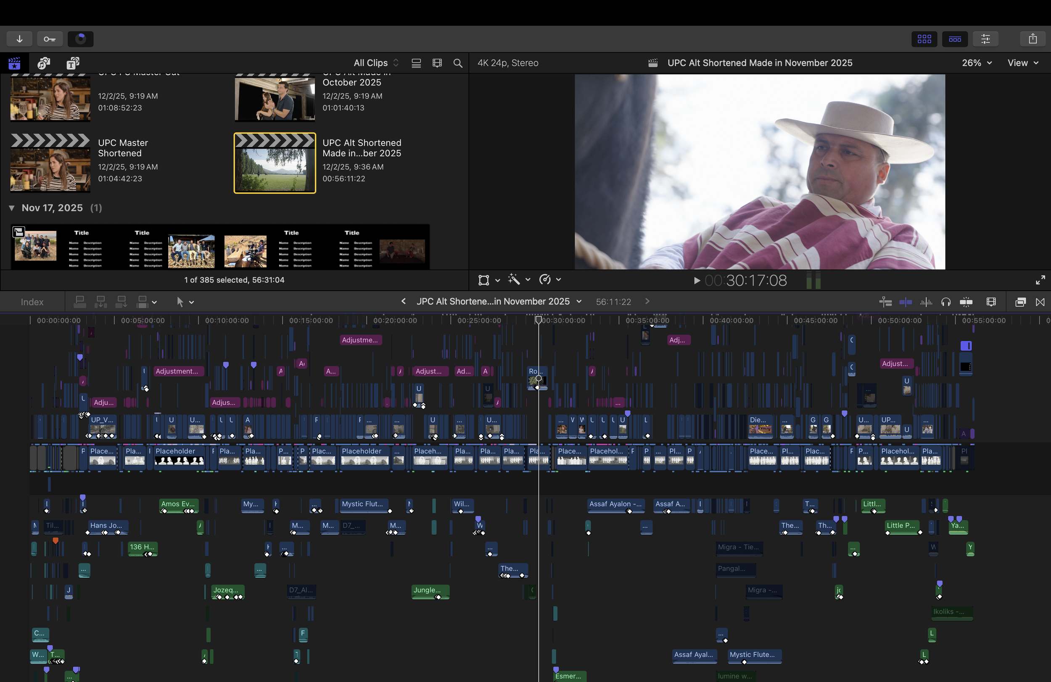Click the search magnifier in the browser
The height and width of the screenshot is (682, 1051).
[x=458, y=63]
